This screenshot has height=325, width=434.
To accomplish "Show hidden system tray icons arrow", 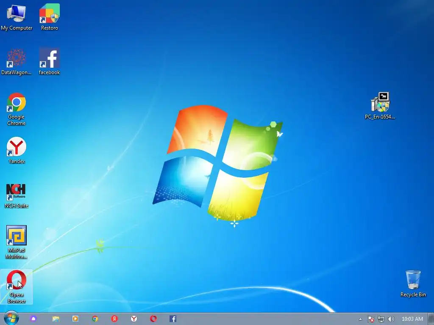I will point(360,319).
